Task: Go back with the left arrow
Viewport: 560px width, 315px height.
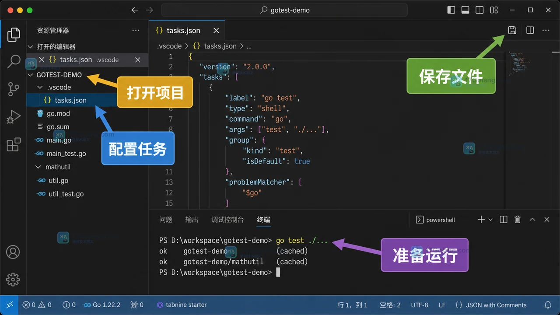Action: click(x=135, y=10)
